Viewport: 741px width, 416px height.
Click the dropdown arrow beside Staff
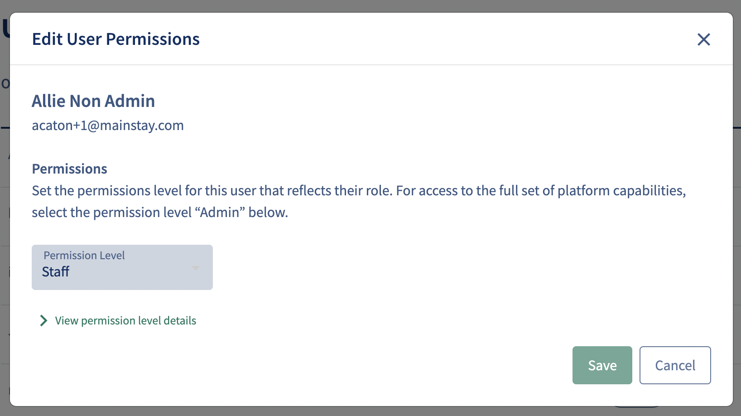(x=196, y=268)
